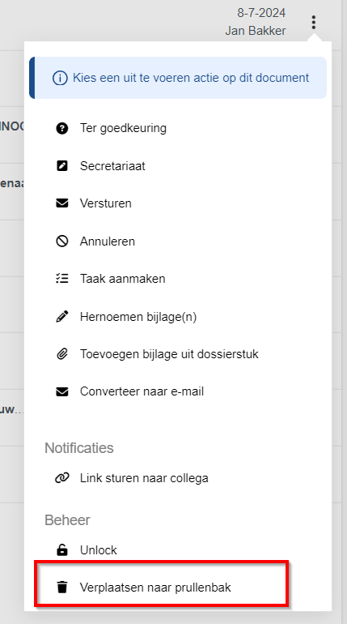This screenshot has height=624, width=347.
Task: Click the paperclip icon for Toevoegen bijlage
Action: [x=62, y=354]
